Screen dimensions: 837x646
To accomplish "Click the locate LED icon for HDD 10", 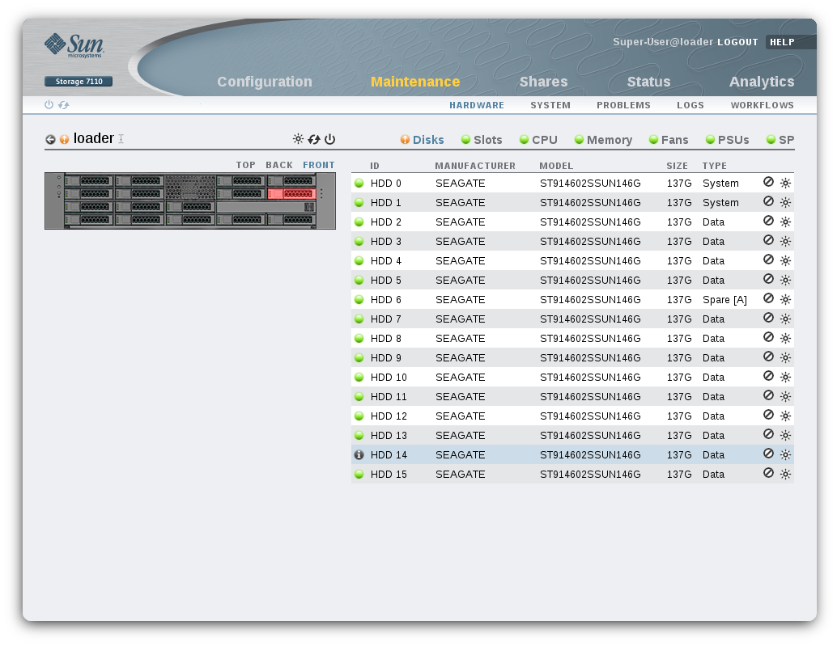I will click(785, 378).
